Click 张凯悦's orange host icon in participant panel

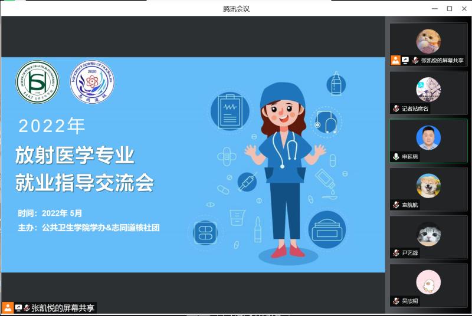click(x=395, y=60)
